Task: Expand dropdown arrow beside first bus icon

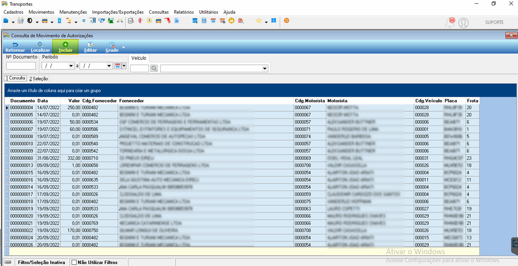Action: tap(52, 21)
